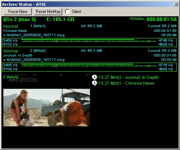
Task: Click the Normal status of channel 1 [MHz1]
Action: [10, 26]
